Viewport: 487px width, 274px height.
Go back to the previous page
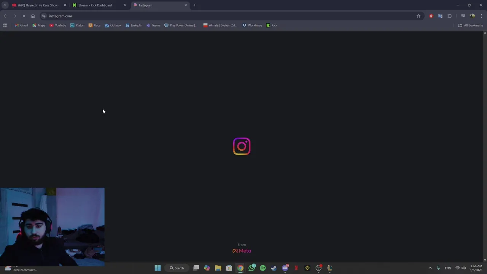[x=5, y=16]
